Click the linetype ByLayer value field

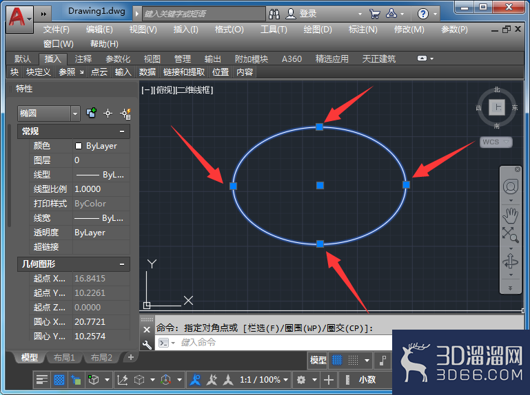101,175
